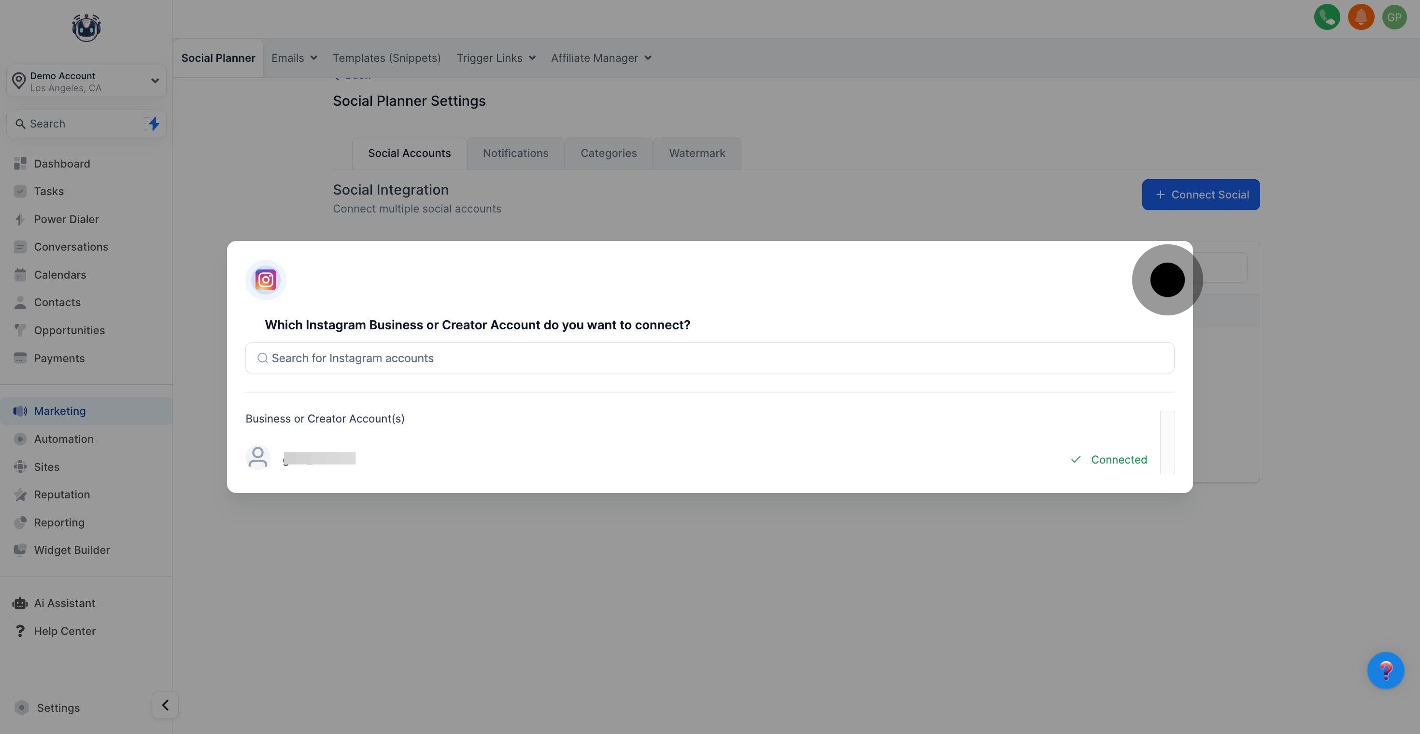Click the accounts list scrollbar
The width and height of the screenshot is (1420, 734).
coord(1167,442)
